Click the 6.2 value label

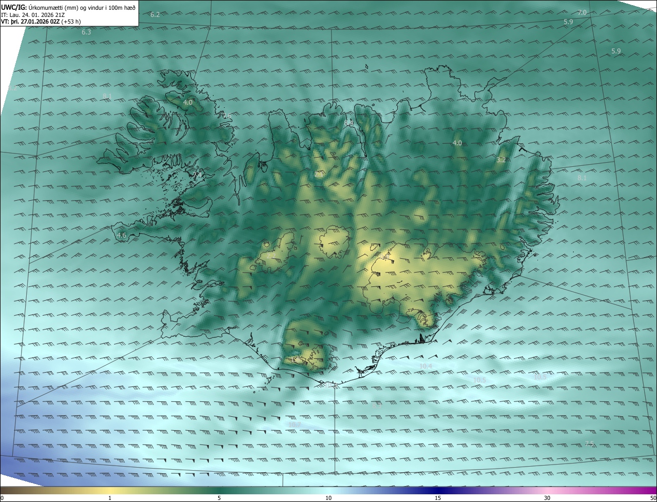tap(155, 14)
